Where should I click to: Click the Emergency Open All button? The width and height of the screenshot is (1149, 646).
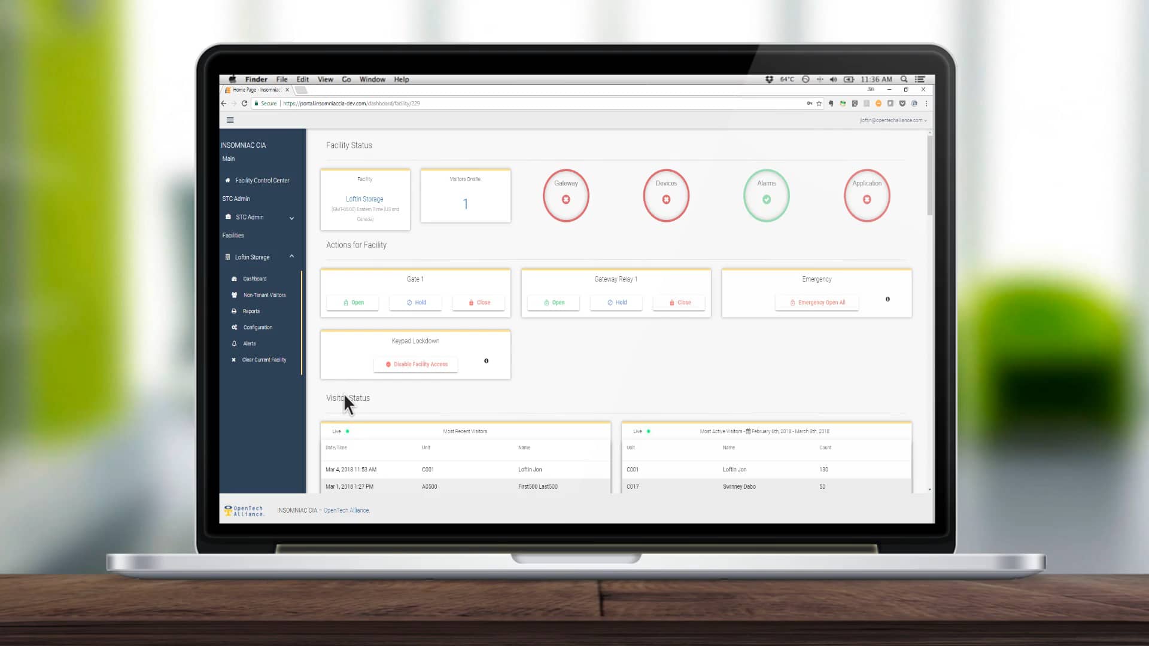(817, 302)
